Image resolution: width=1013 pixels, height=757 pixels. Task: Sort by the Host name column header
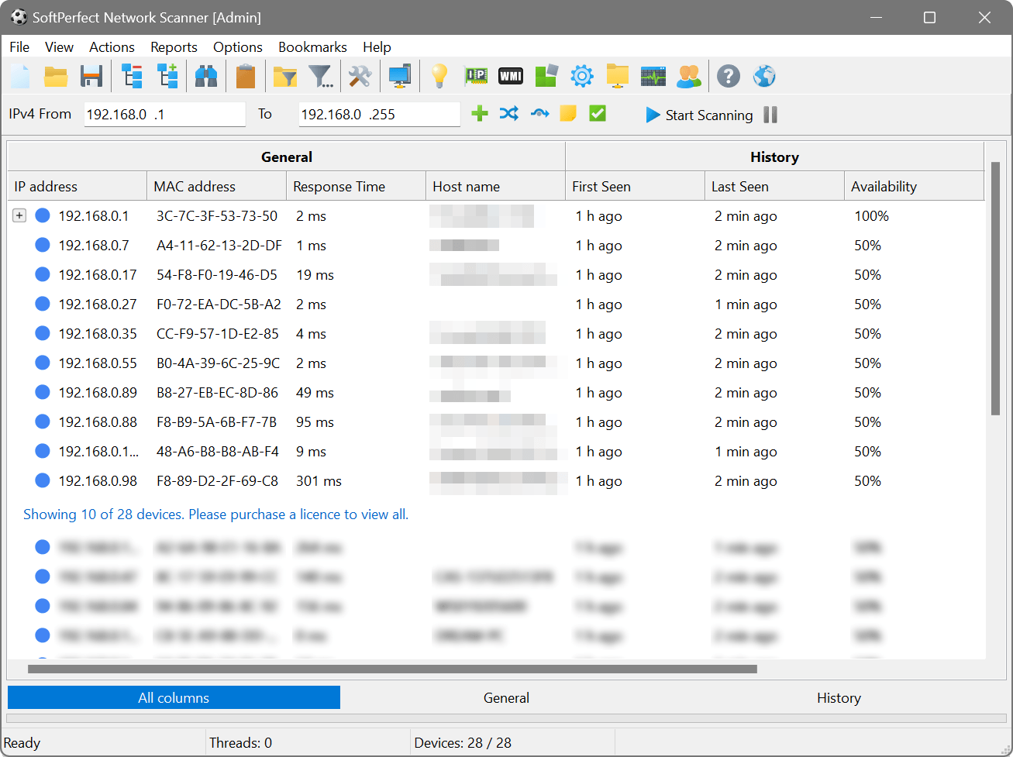[496, 186]
